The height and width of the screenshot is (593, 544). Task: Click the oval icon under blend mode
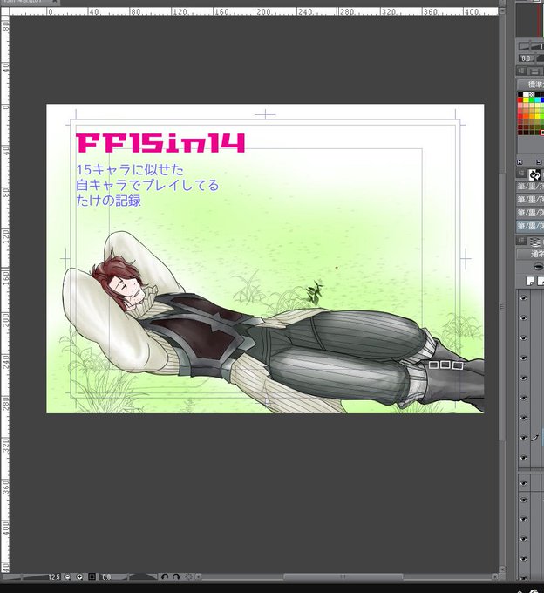(538, 268)
